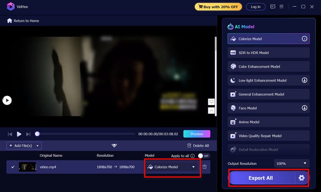Expand the Output Resolution 100% dropdown

(292, 164)
